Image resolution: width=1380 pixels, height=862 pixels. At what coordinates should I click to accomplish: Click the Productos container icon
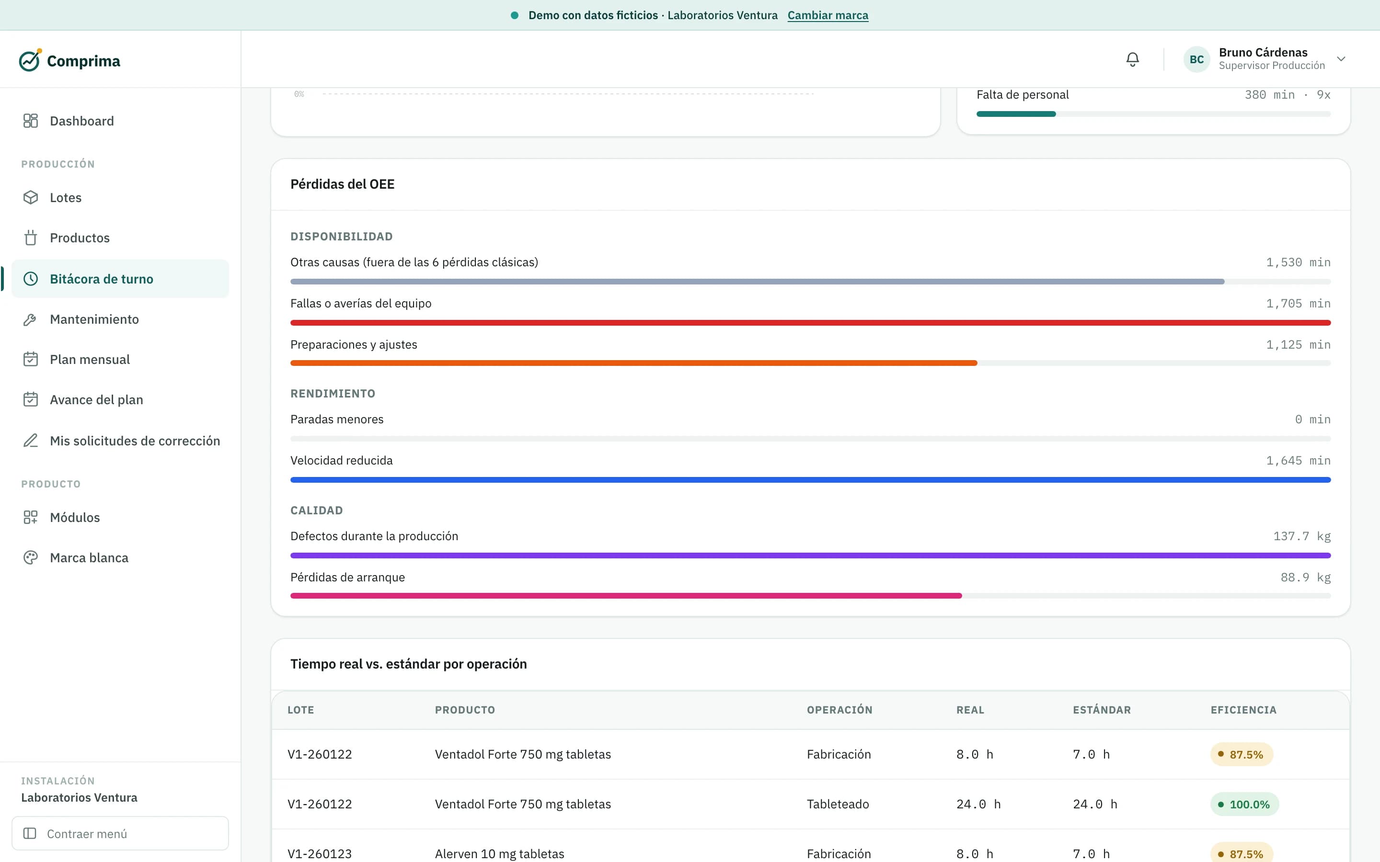point(31,238)
